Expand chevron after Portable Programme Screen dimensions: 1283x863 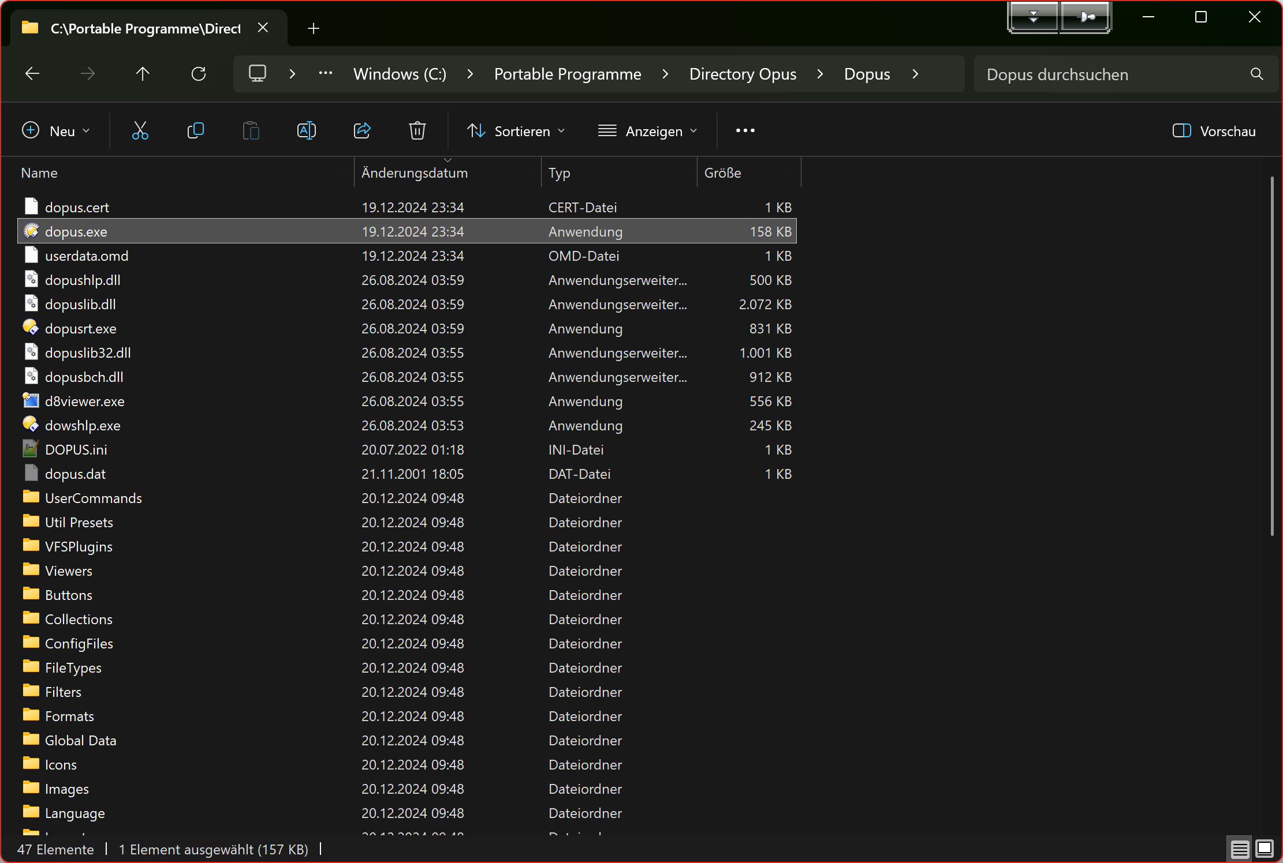point(665,74)
